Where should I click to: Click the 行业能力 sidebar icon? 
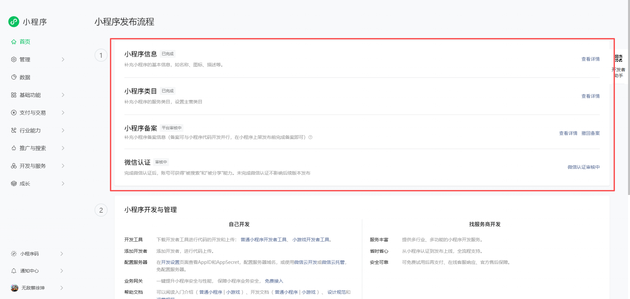[14, 130]
